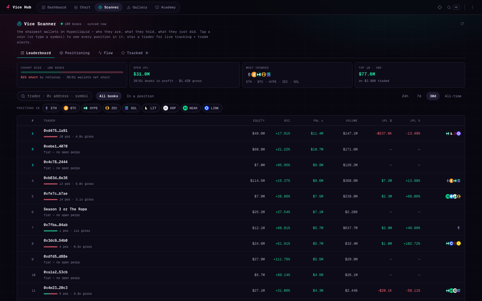Sort table by TRADER column

(49, 121)
